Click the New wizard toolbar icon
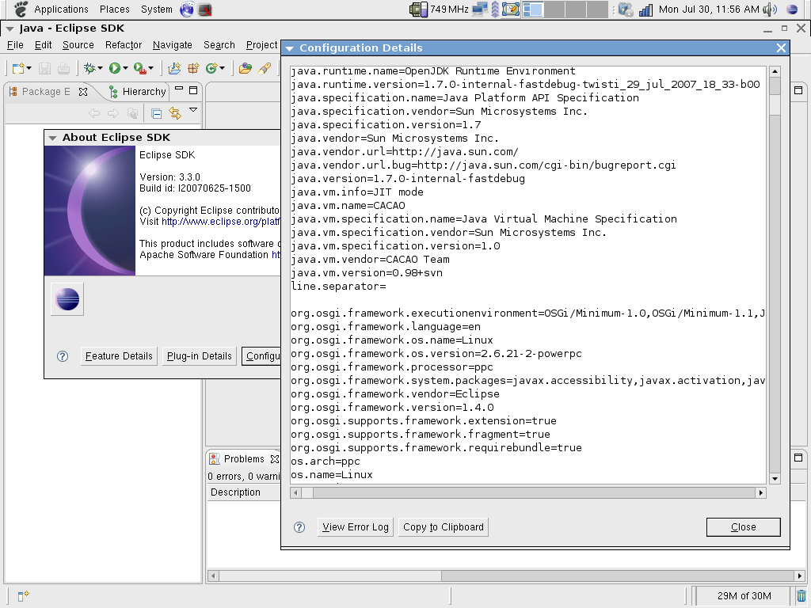The width and height of the screenshot is (811, 608). (x=18, y=68)
